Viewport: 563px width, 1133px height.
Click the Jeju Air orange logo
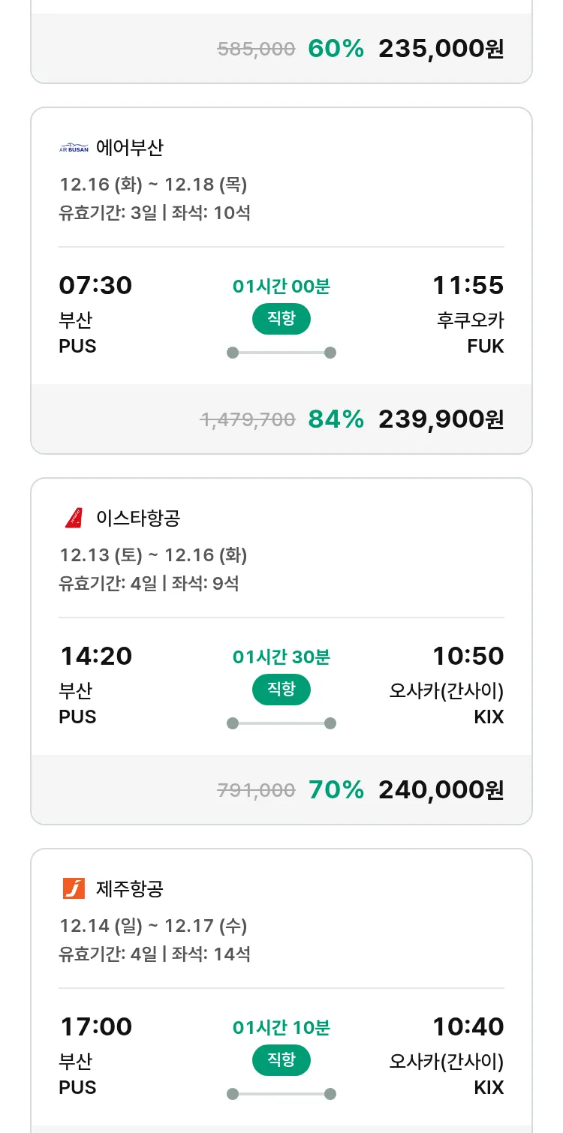click(74, 888)
